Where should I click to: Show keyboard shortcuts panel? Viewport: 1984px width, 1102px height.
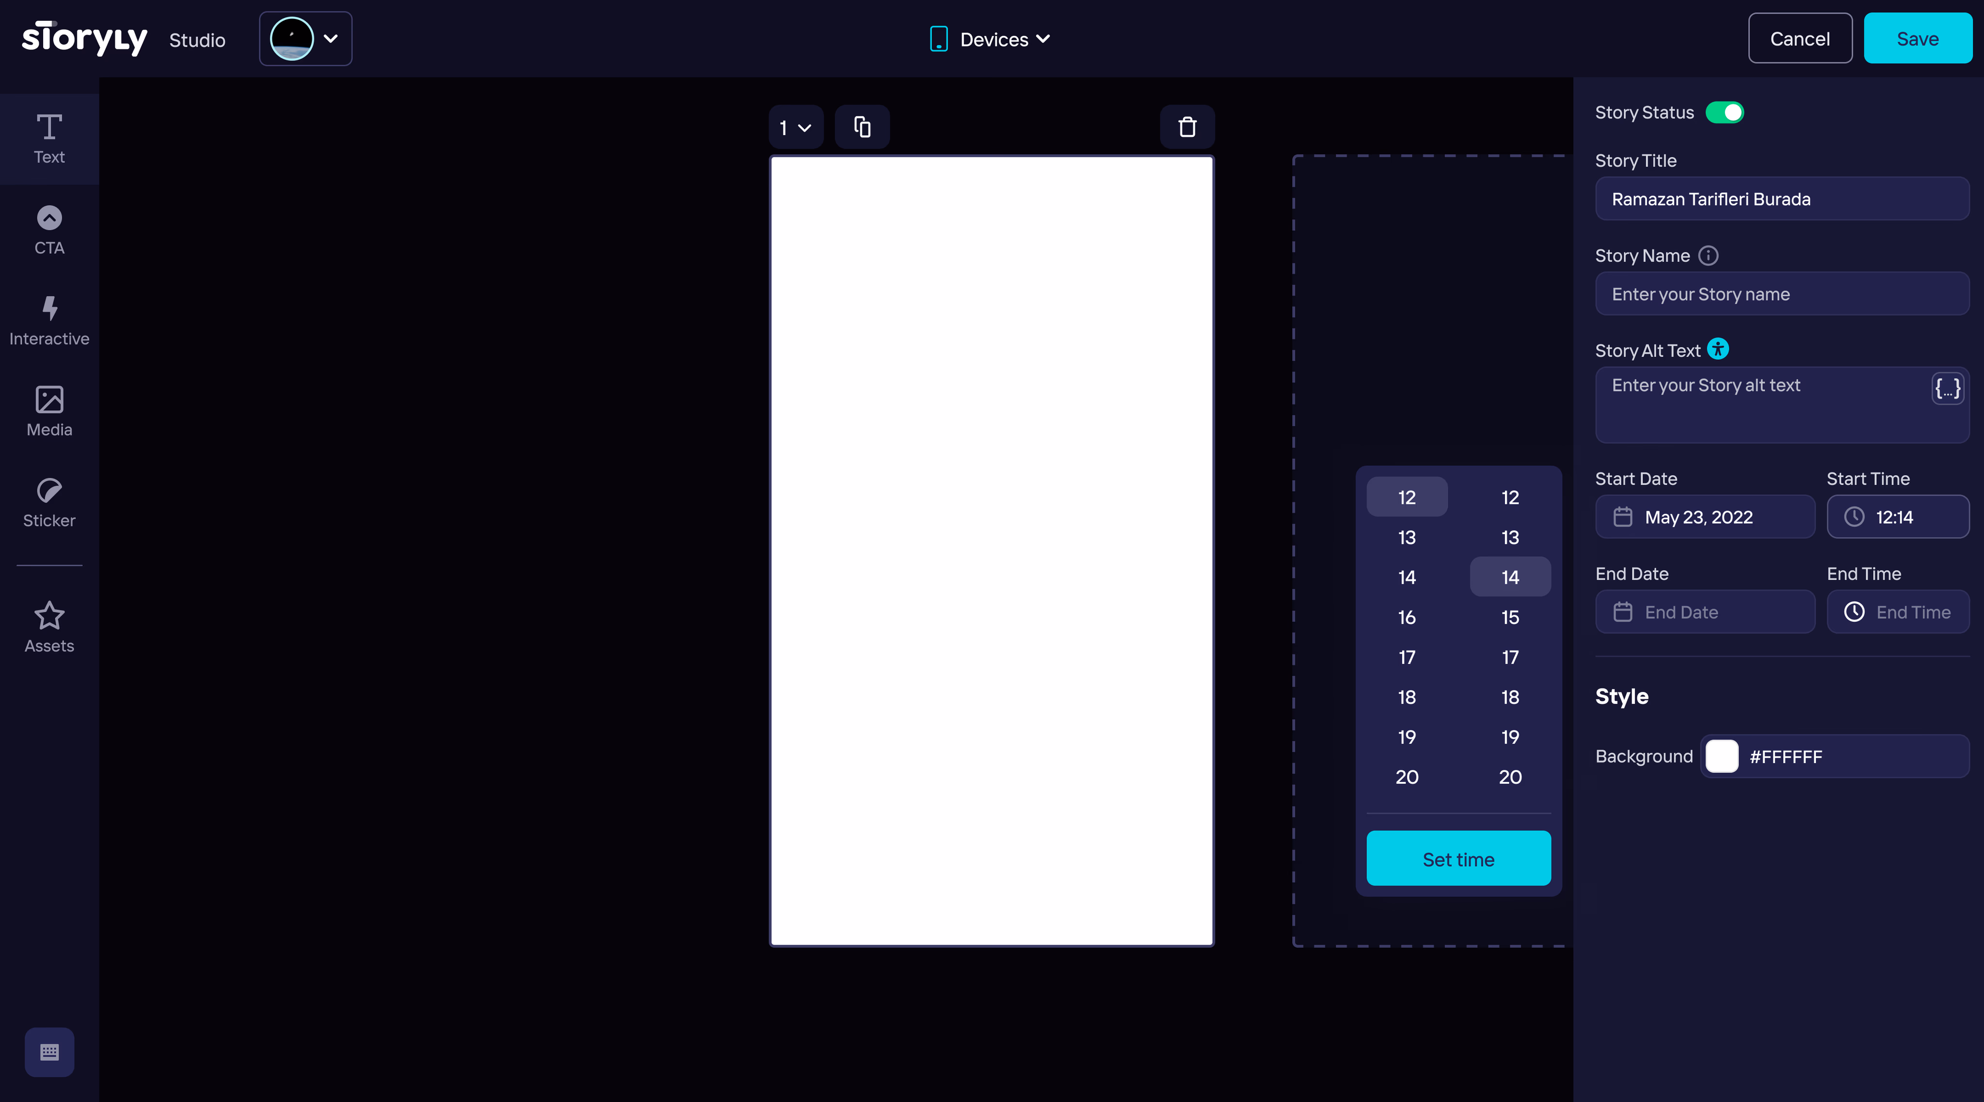click(49, 1052)
